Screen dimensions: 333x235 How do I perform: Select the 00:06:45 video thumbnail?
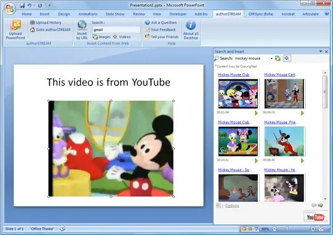coord(284,141)
